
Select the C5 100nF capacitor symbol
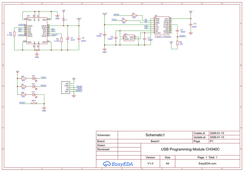tap(105, 35)
